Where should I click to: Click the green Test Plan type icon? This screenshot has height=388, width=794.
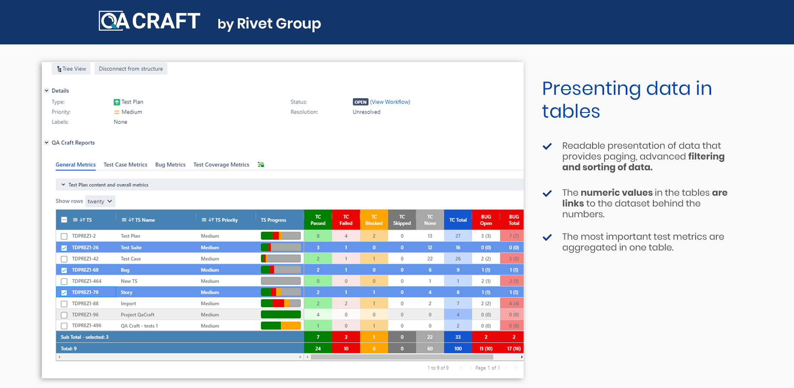(117, 102)
